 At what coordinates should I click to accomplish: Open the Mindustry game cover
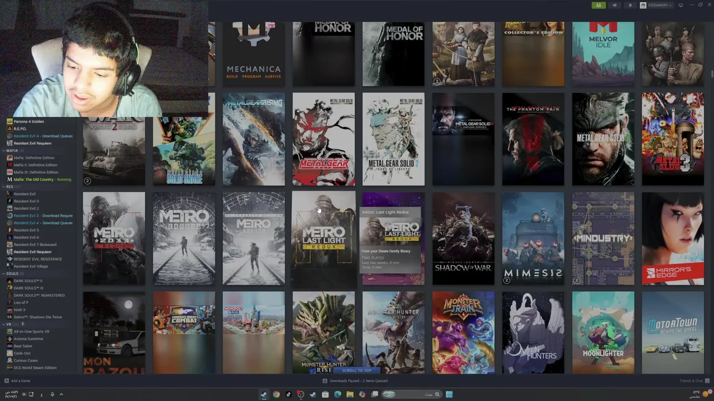coord(603,239)
